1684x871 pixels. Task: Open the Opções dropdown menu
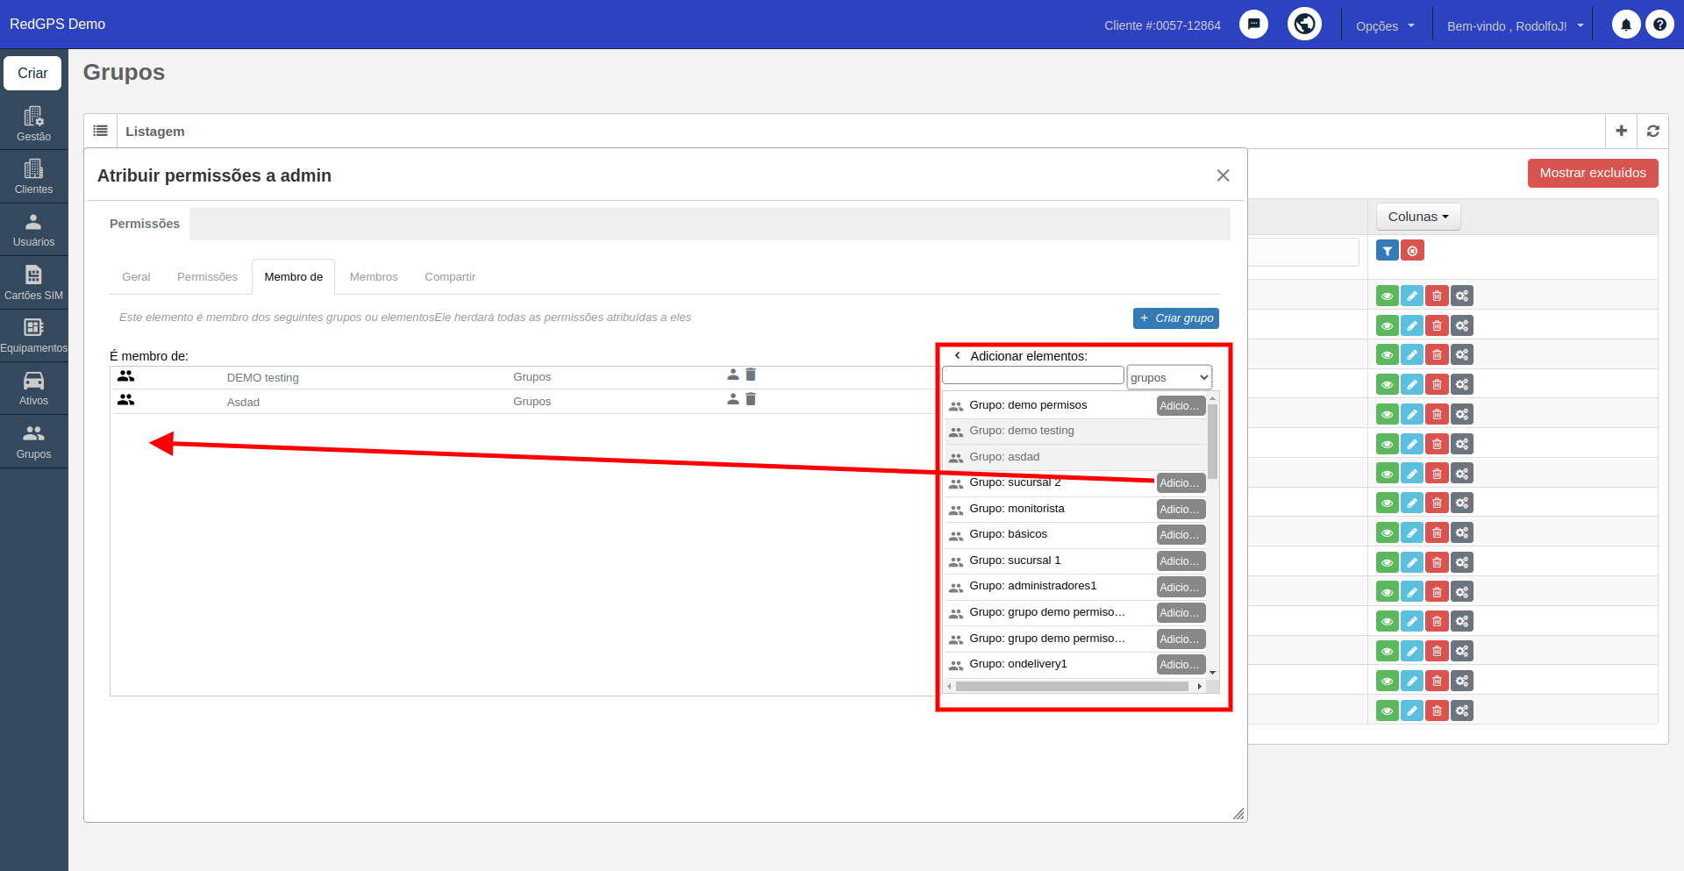pos(1385,25)
